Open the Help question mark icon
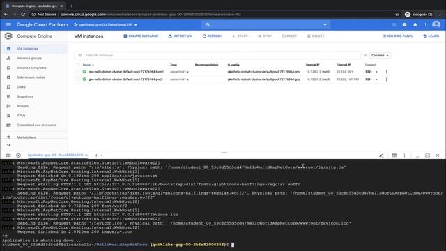This screenshot has height=251, width=446. (404, 25)
